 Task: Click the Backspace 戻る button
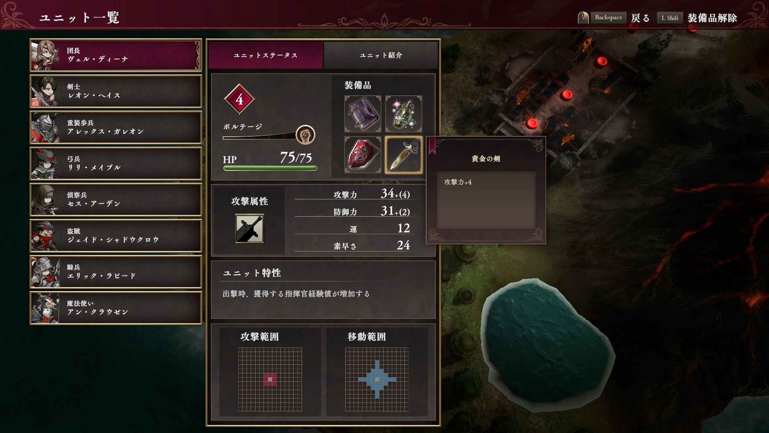coord(620,18)
